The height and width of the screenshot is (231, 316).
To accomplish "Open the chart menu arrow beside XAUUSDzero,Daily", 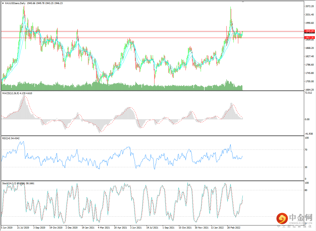I will pyautogui.click(x=3, y=3).
